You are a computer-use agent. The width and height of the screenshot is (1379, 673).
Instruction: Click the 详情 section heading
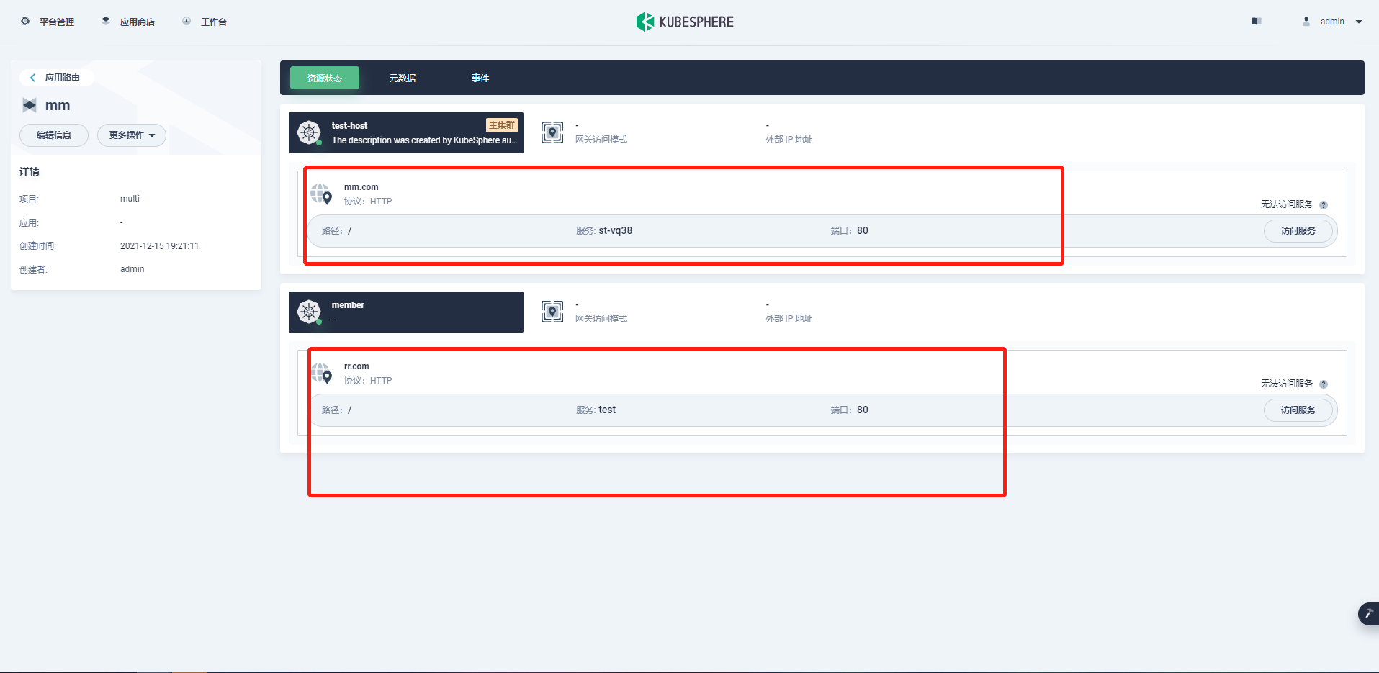click(30, 171)
